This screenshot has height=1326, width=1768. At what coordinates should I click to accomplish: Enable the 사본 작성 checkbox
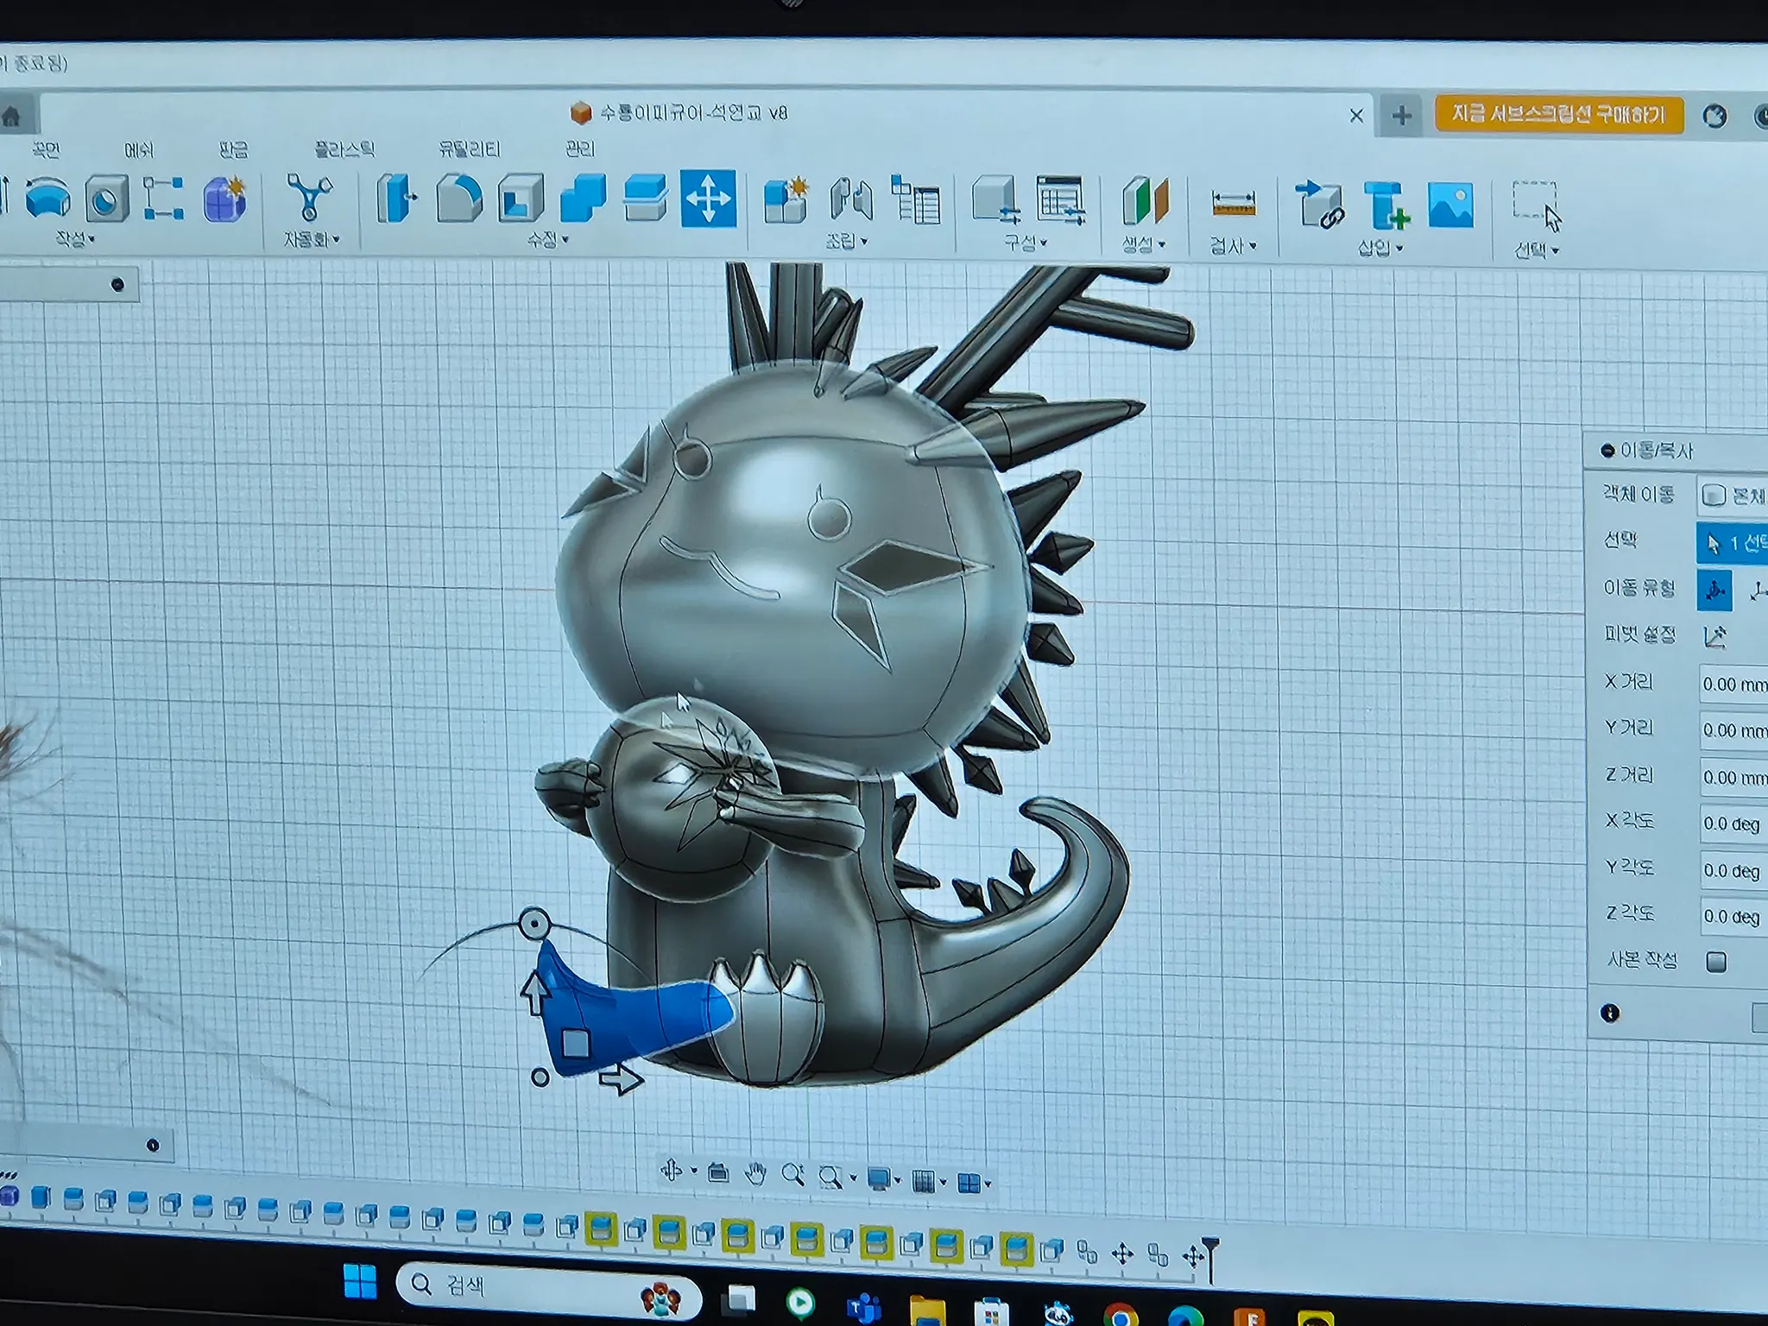[x=1716, y=962]
